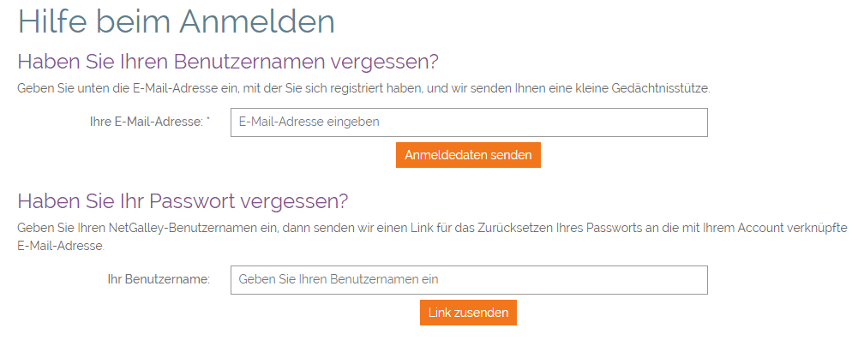Click the 'E-Mail-Adresse.' text ending the second paragraph

(x=61, y=246)
